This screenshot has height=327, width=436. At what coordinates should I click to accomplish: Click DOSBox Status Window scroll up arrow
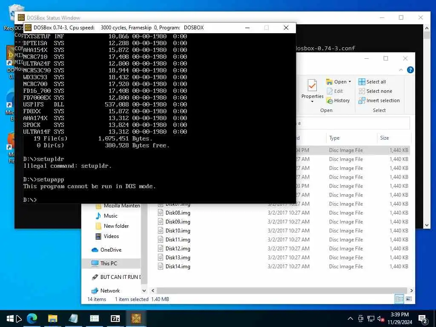[427, 28]
